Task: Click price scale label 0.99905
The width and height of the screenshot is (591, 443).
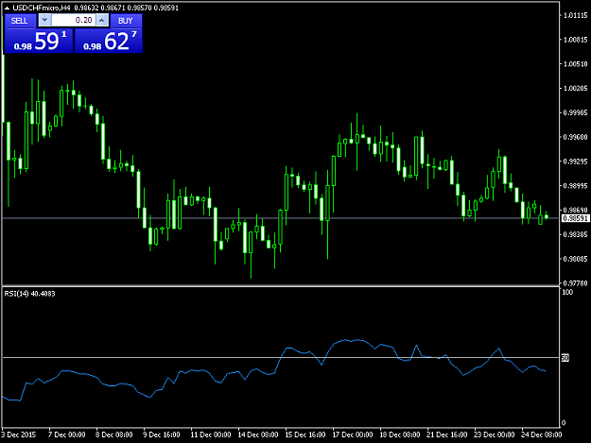Action: coord(576,112)
